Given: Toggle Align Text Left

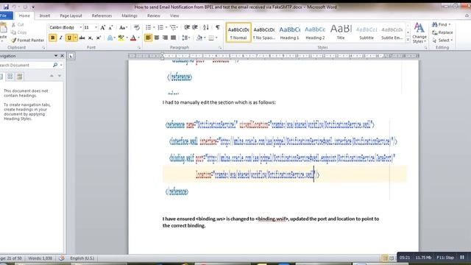Looking at the screenshot, I should click(x=148, y=38).
